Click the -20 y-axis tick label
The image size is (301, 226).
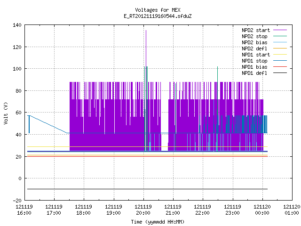[x=17, y=201]
